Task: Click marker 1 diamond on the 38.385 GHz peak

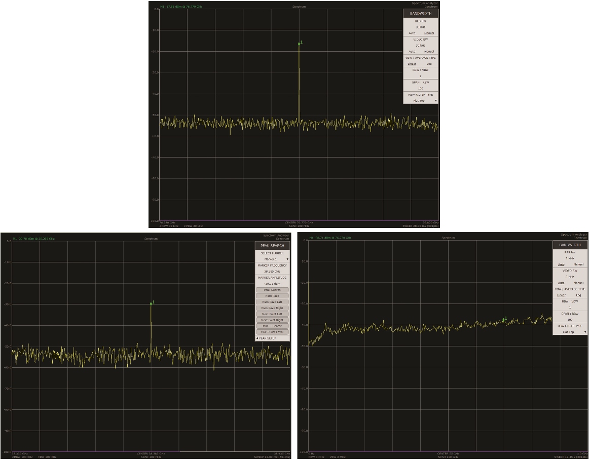Action: click(151, 303)
